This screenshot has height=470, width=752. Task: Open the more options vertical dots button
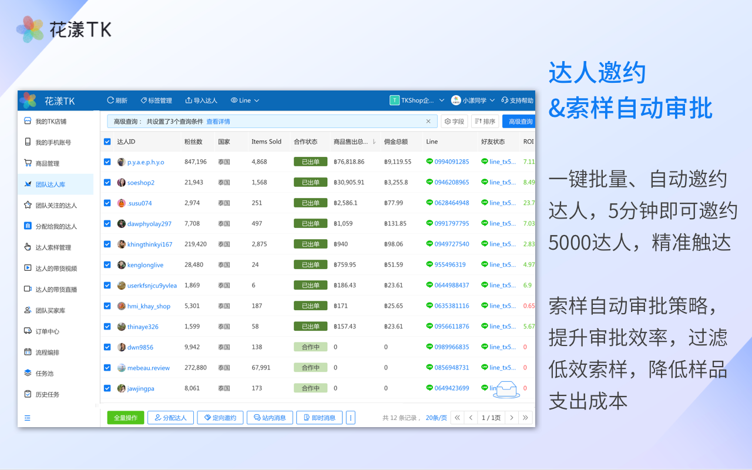pyautogui.click(x=351, y=418)
